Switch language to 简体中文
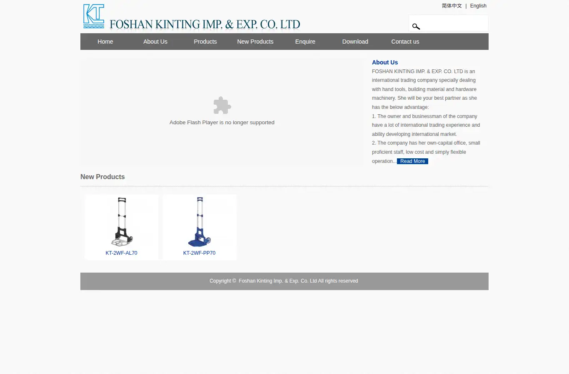 point(452,6)
